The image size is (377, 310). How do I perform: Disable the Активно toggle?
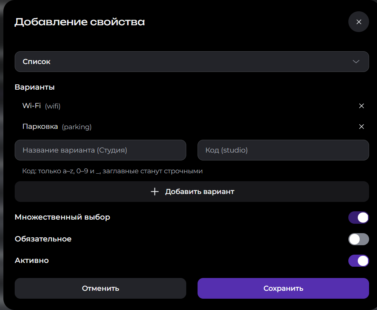(359, 261)
